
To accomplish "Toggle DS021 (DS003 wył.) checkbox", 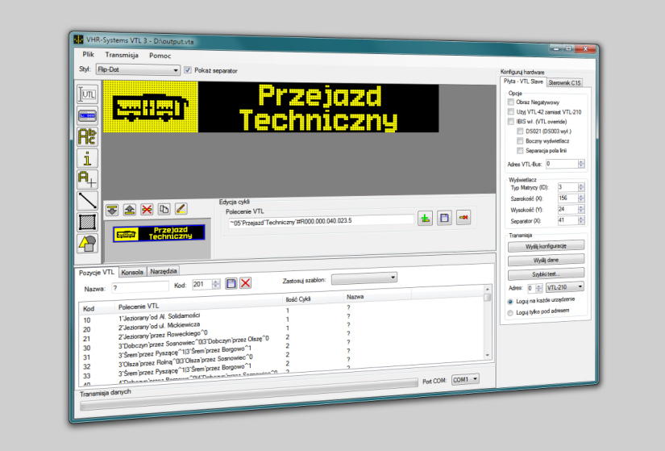I will (x=521, y=132).
